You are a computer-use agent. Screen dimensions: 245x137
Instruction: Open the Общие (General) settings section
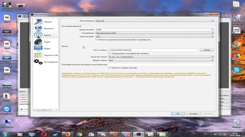(x=46, y=22)
